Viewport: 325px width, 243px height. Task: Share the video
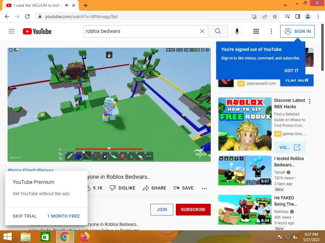[x=155, y=188]
